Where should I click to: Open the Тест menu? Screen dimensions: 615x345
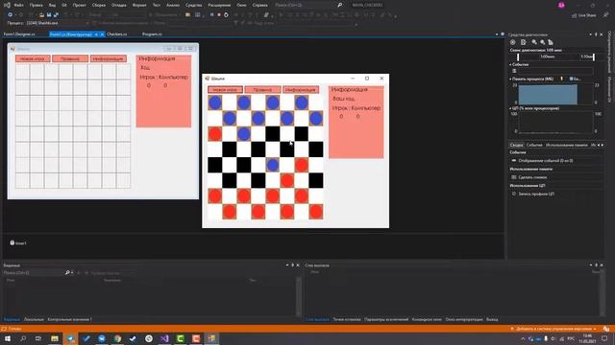click(x=157, y=5)
